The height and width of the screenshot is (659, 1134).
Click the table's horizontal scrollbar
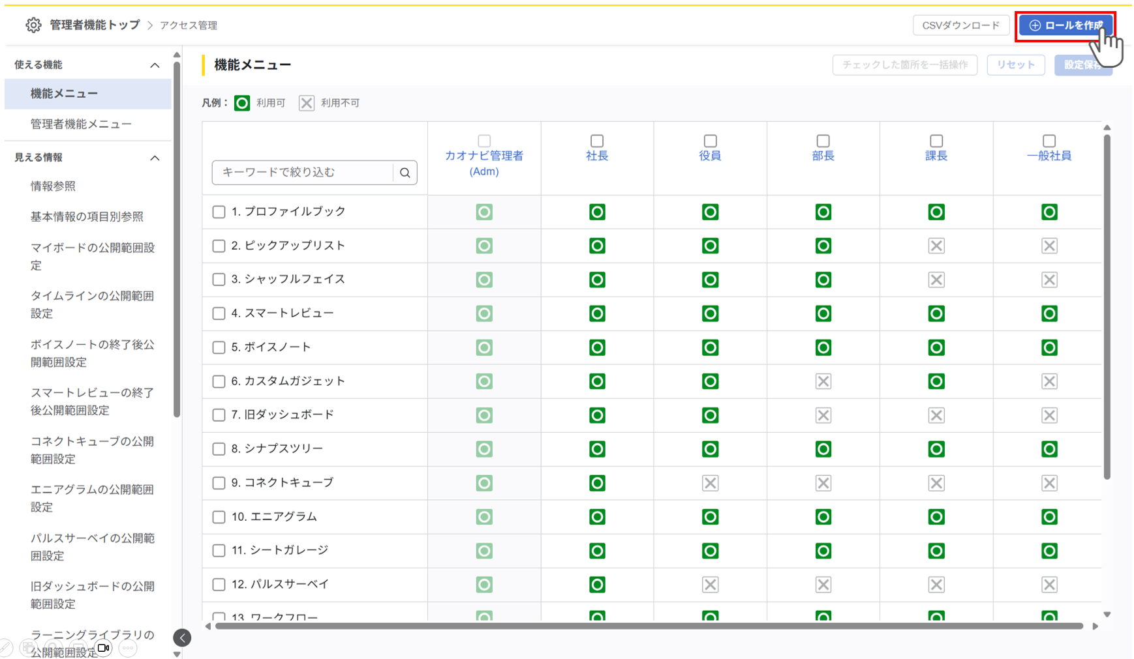pos(649,626)
